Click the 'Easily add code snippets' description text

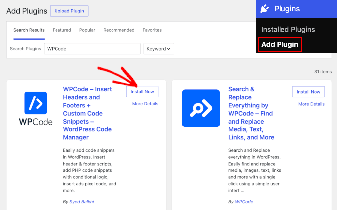tap(90, 170)
